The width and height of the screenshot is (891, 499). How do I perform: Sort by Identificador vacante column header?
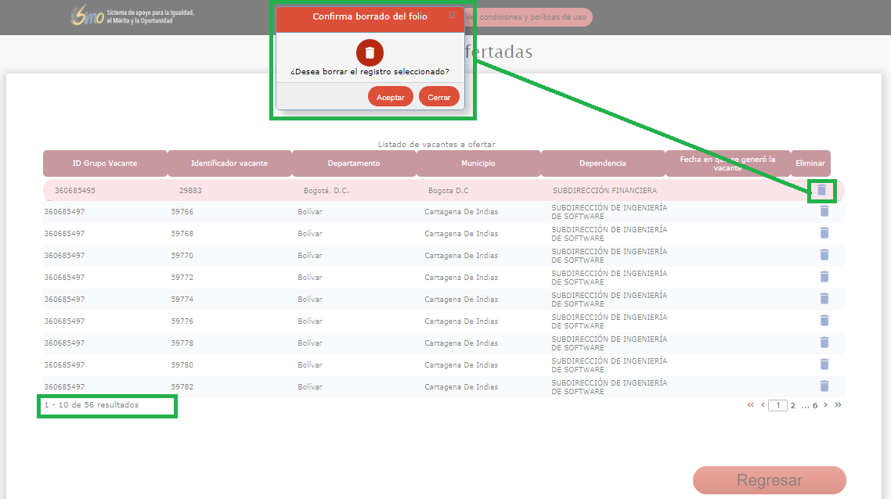pos(229,163)
